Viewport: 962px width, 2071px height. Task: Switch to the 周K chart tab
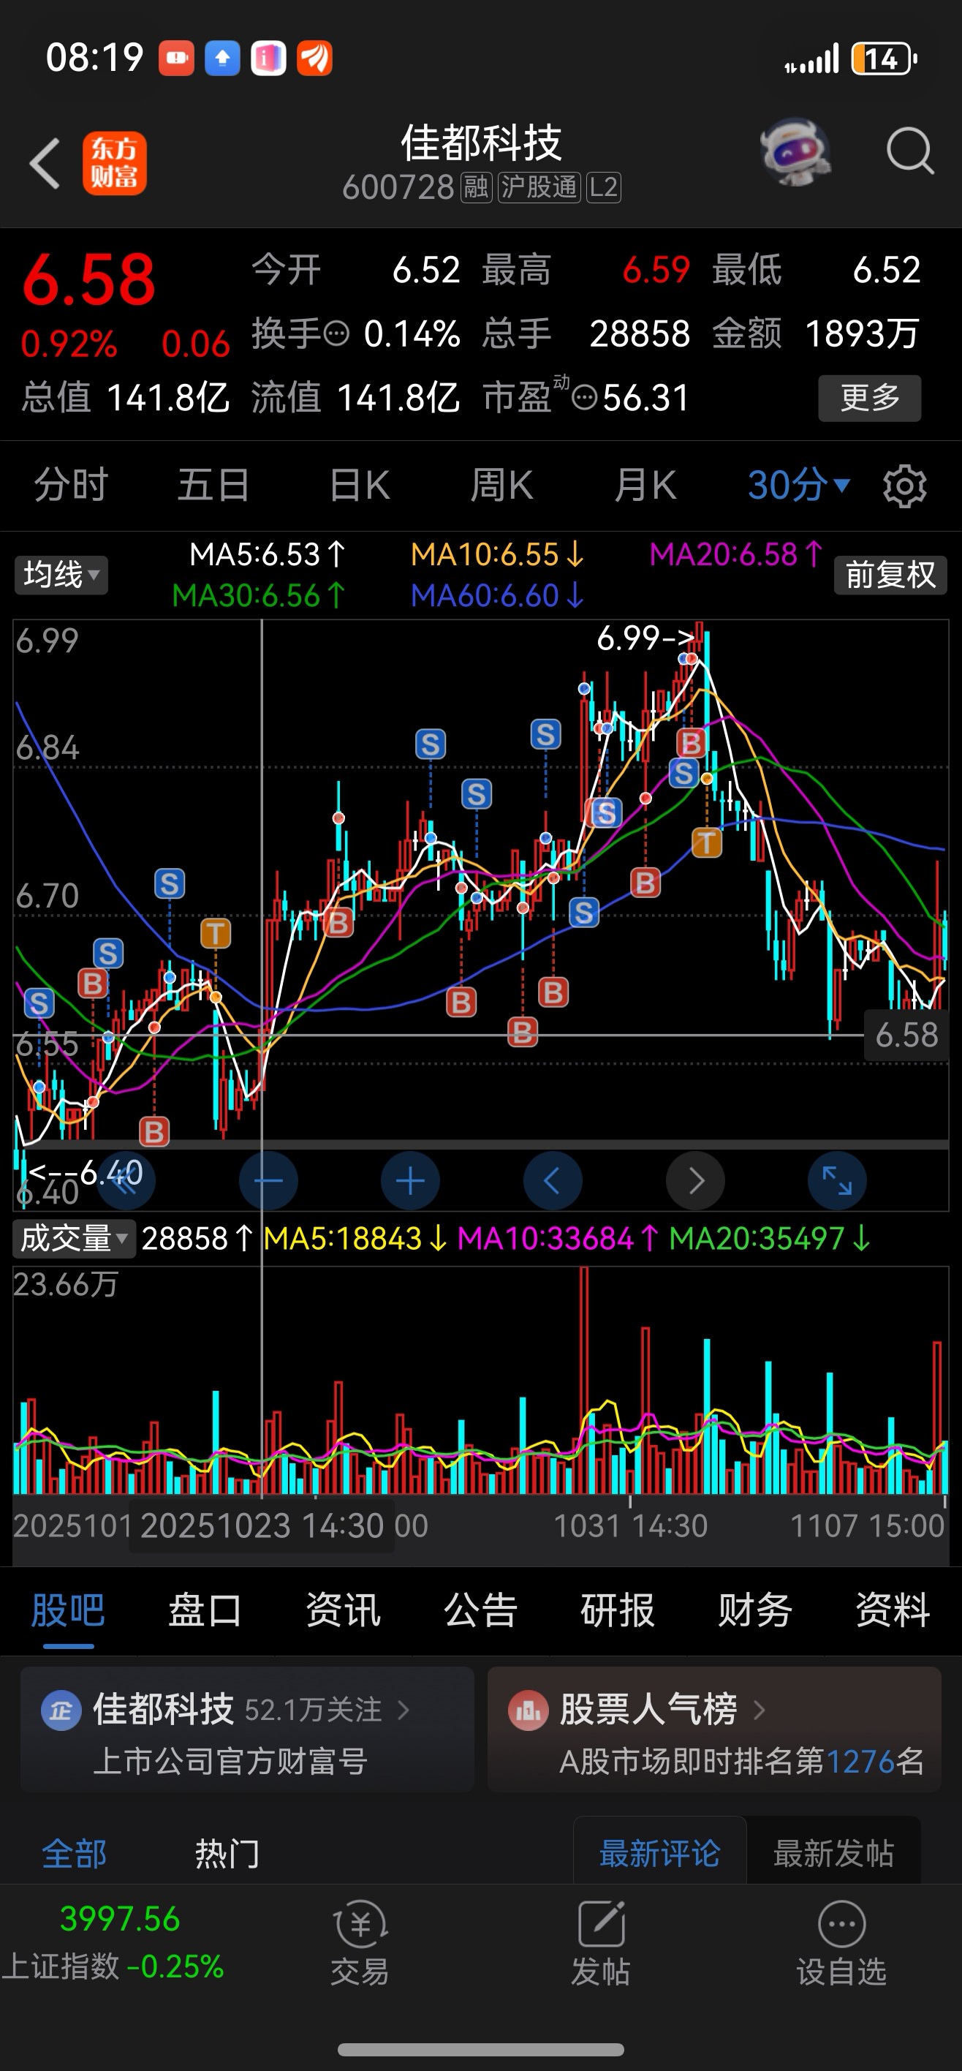[x=501, y=486]
